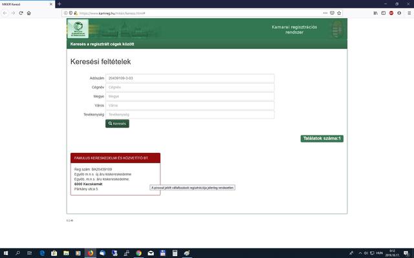Click the Találatok száma:1 badge
The width and height of the screenshot is (414, 258).
pyautogui.click(x=322, y=139)
